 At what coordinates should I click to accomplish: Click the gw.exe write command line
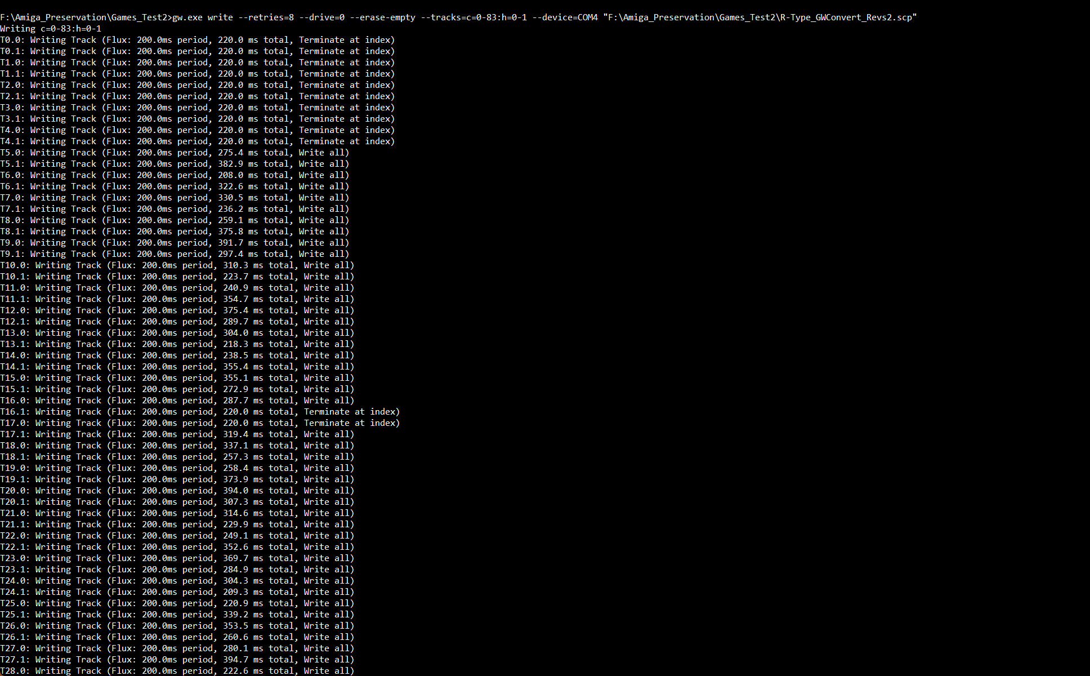(x=458, y=17)
